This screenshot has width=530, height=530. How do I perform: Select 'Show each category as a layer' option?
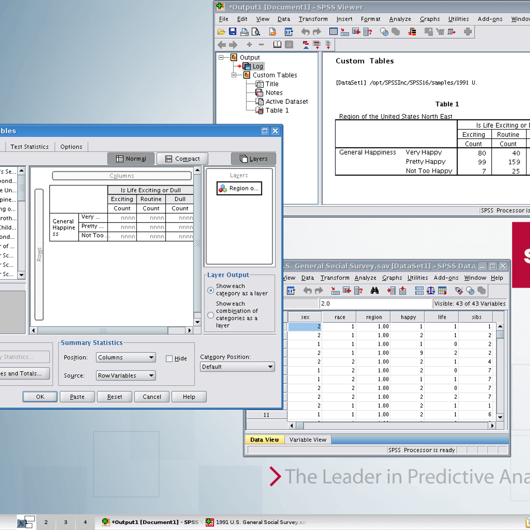(x=211, y=290)
